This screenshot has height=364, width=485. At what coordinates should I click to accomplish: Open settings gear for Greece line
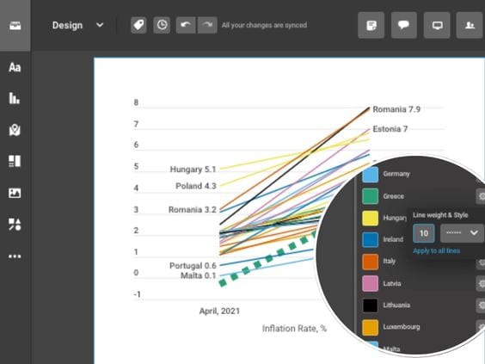(x=481, y=196)
